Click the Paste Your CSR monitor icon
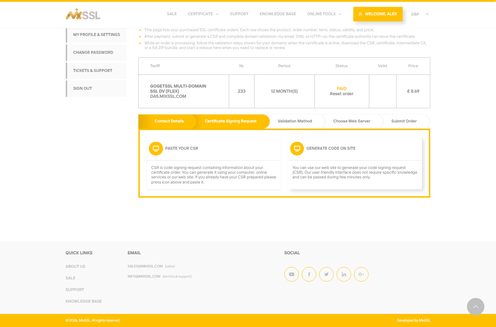This screenshot has width=496, height=327. pyautogui.click(x=156, y=148)
